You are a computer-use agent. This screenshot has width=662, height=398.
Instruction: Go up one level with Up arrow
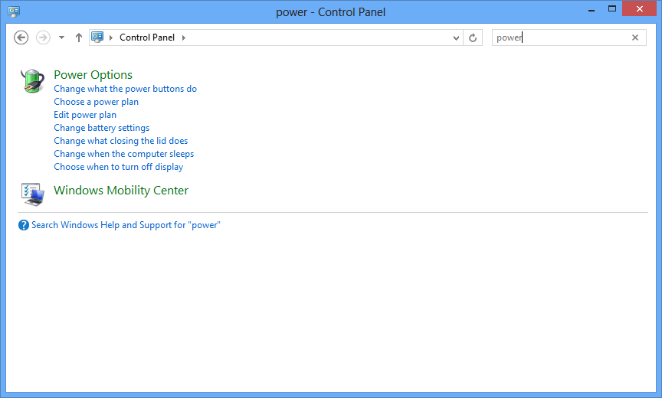coord(78,38)
